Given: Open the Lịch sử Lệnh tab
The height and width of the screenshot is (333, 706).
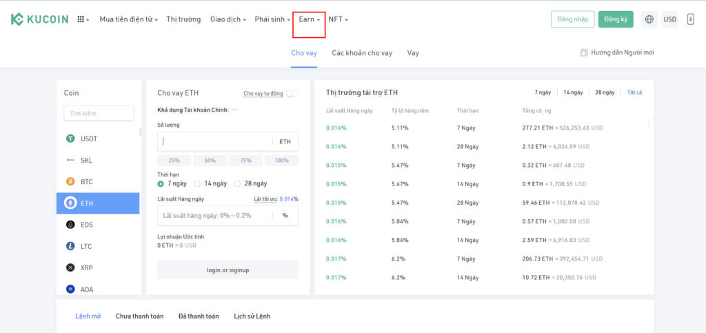Looking at the screenshot, I should 252,316.
